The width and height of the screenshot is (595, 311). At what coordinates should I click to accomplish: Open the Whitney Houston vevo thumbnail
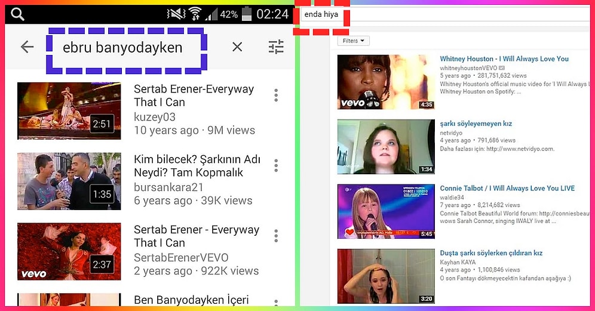[x=386, y=82]
